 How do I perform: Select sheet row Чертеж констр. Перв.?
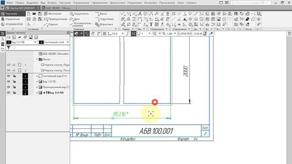click(x=55, y=65)
